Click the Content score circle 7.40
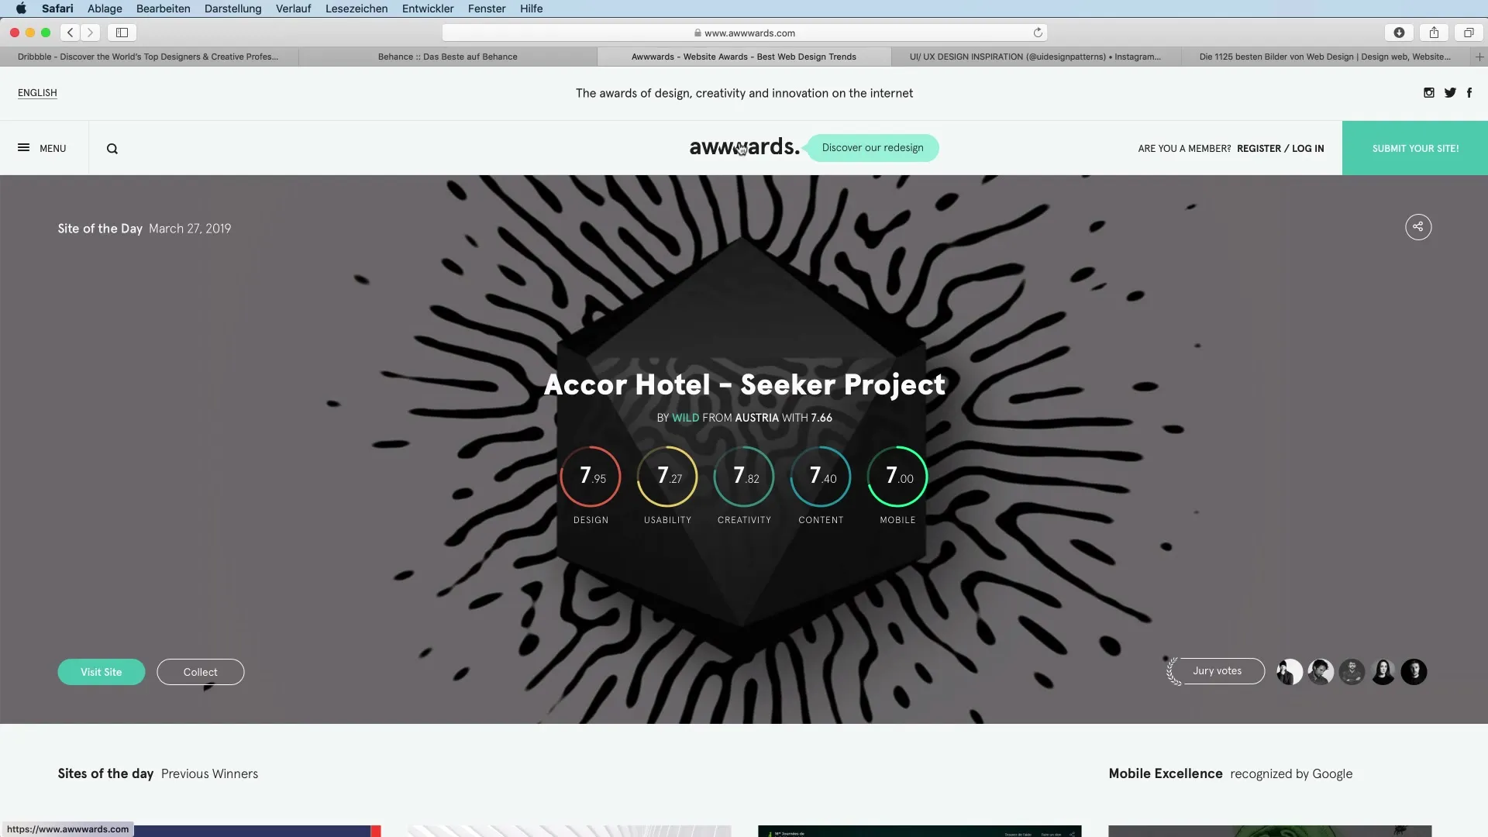Screen dimensions: 1488x837 click(821, 476)
